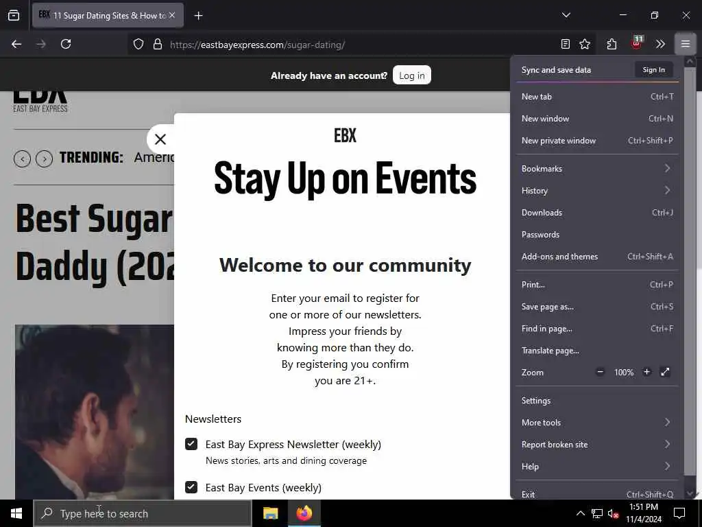Reload the current page
Viewport: 702px width, 527px height.
click(66, 44)
